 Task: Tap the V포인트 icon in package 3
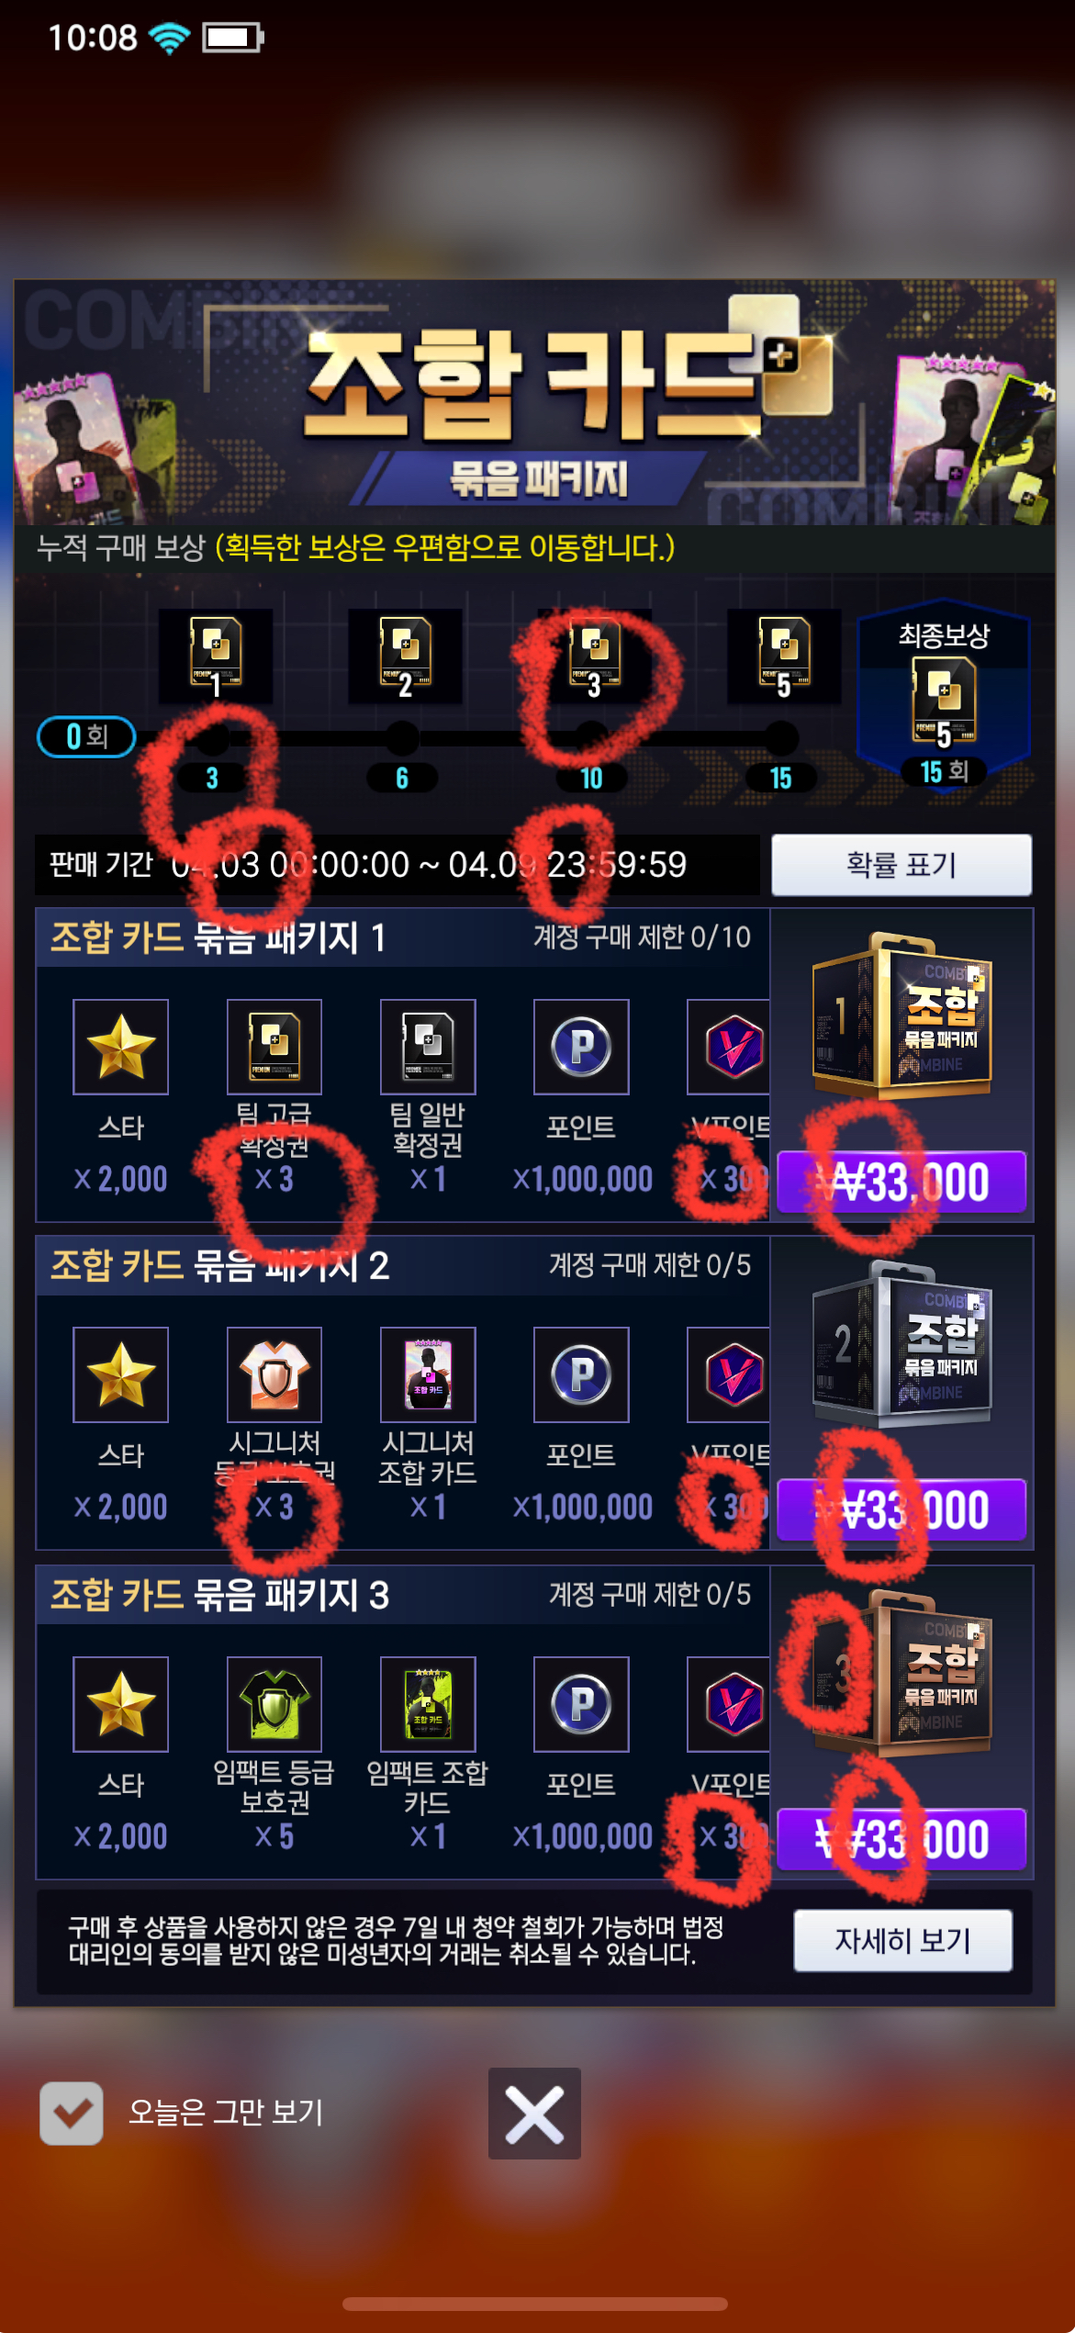pos(729,1704)
